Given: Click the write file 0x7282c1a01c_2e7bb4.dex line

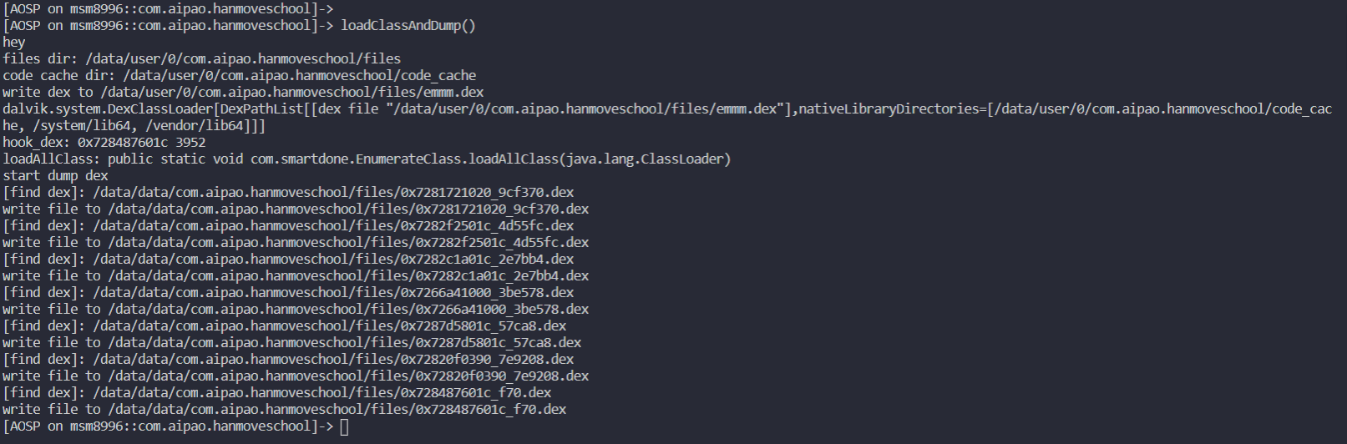Looking at the screenshot, I should (296, 275).
